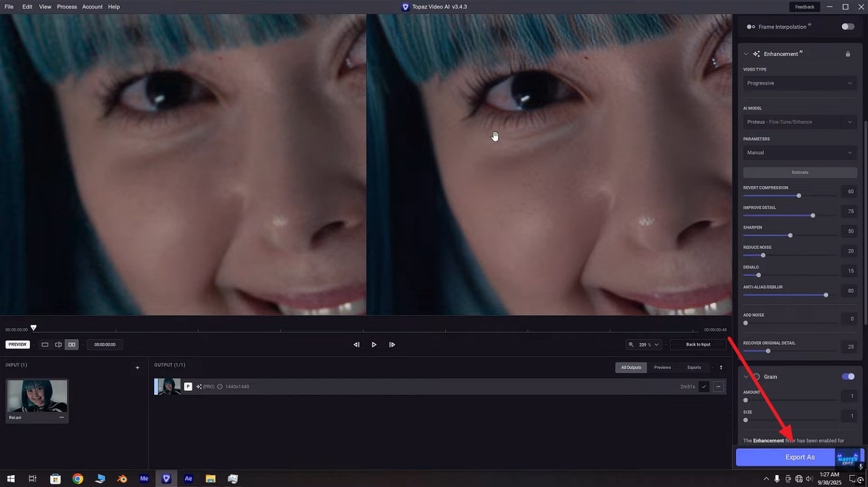Collapse the Grain section
This screenshot has height=487, width=868.
[x=746, y=377]
